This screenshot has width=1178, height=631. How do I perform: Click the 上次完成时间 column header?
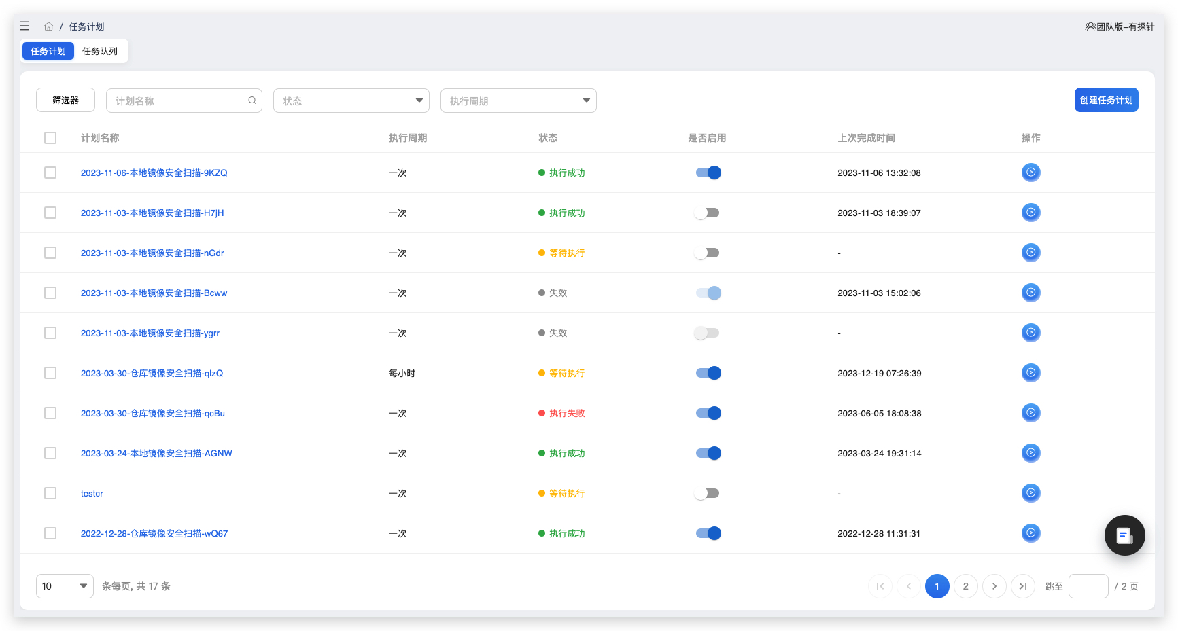(866, 138)
